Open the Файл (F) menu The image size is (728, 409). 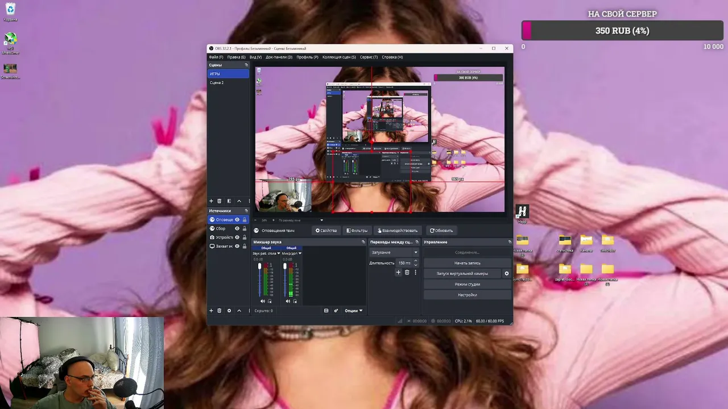[216, 57]
